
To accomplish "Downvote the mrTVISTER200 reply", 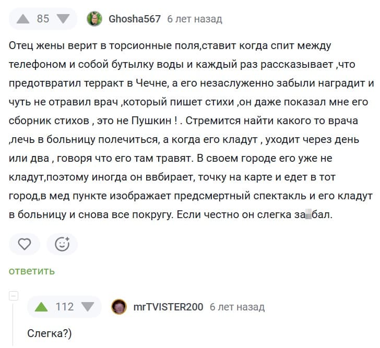I will (x=88, y=307).
